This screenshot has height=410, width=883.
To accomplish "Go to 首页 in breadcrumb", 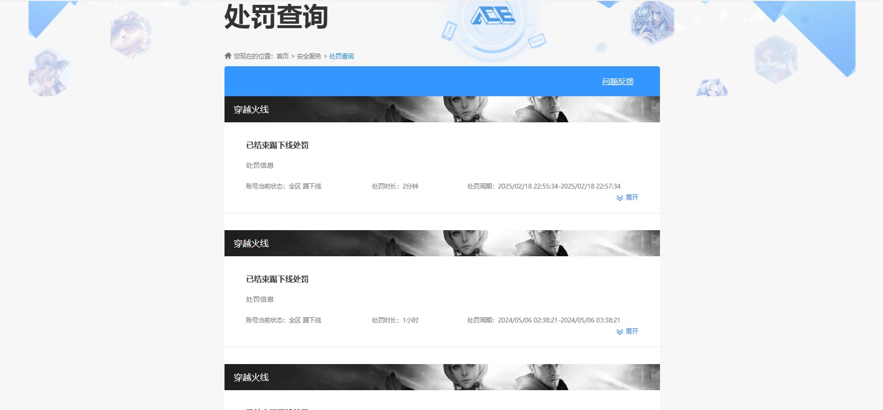I will coord(283,56).
